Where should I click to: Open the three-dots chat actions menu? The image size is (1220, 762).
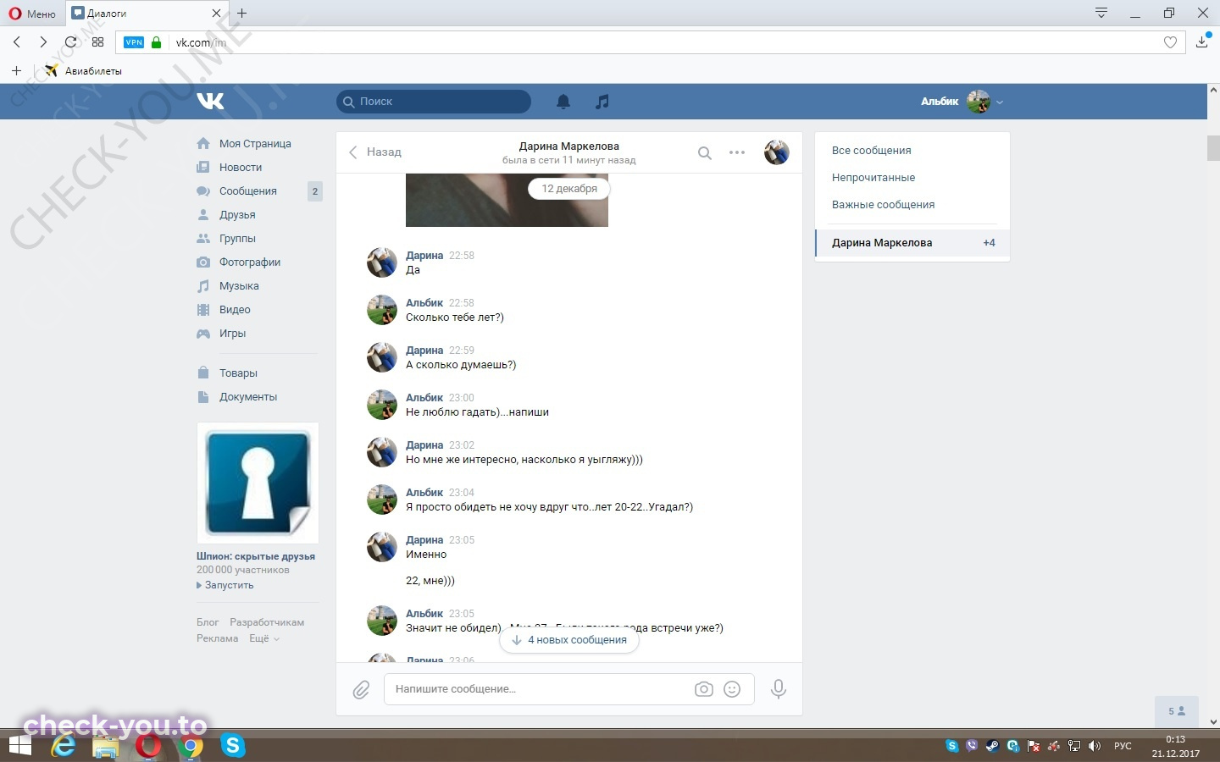pos(737,152)
